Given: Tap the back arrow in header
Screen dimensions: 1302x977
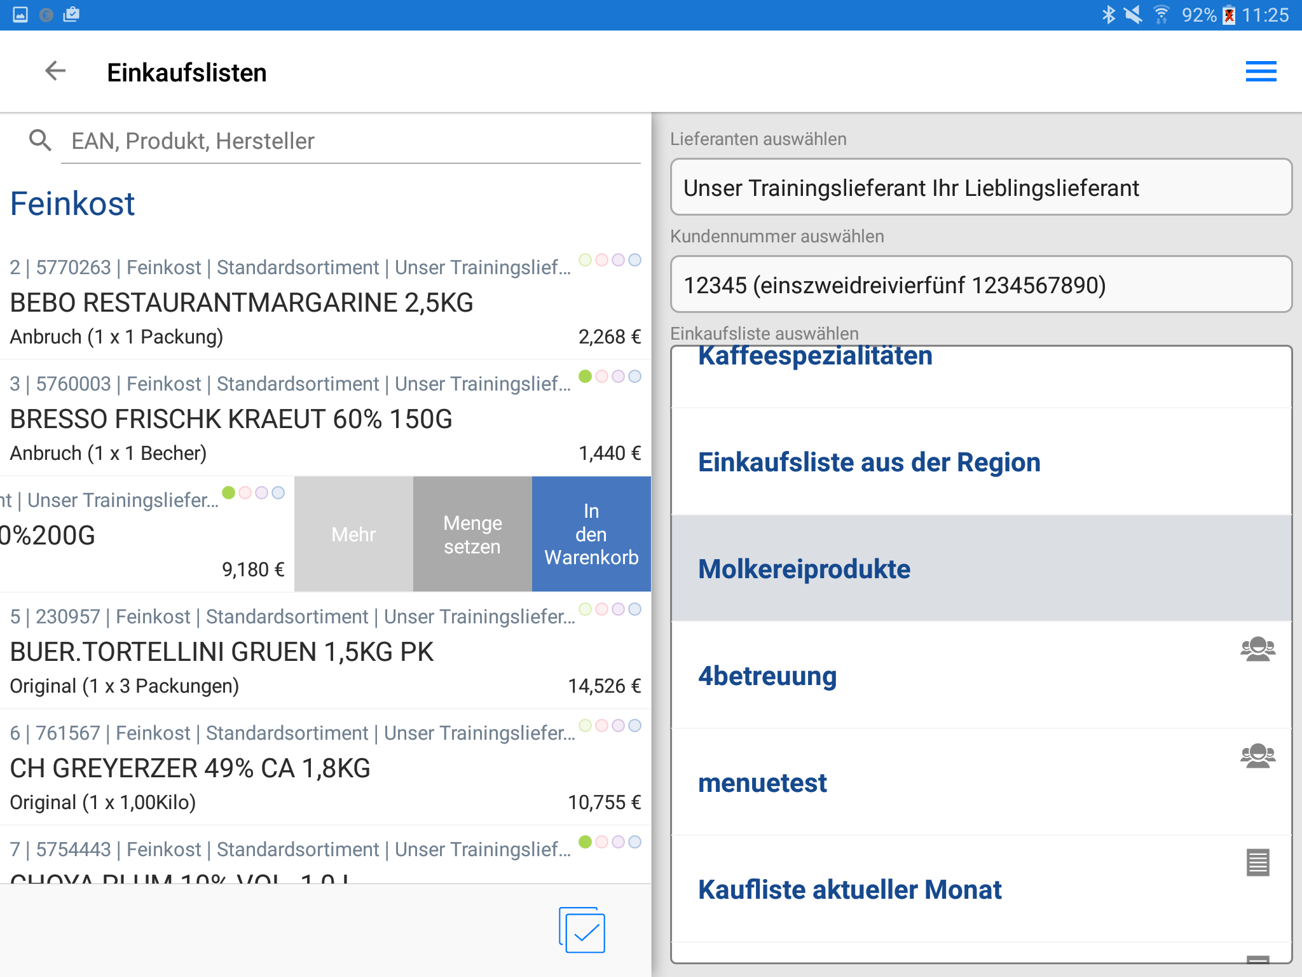Looking at the screenshot, I should point(56,71).
